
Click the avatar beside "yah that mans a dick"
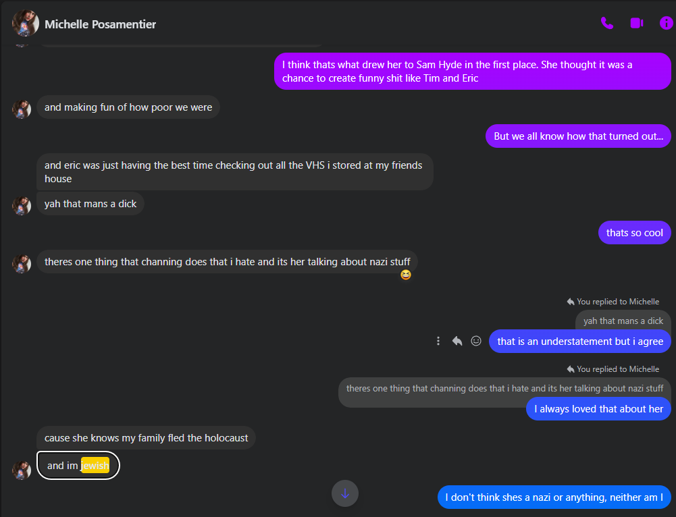pos(22,205)
